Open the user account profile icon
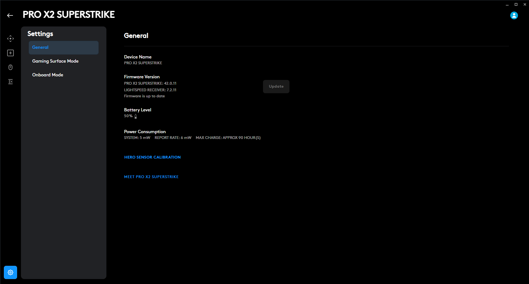 [514, 15]
